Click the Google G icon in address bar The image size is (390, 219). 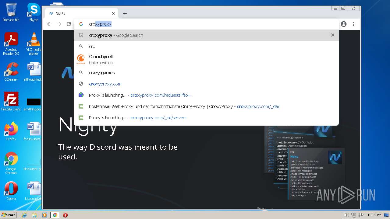click(x=81, y=24)
